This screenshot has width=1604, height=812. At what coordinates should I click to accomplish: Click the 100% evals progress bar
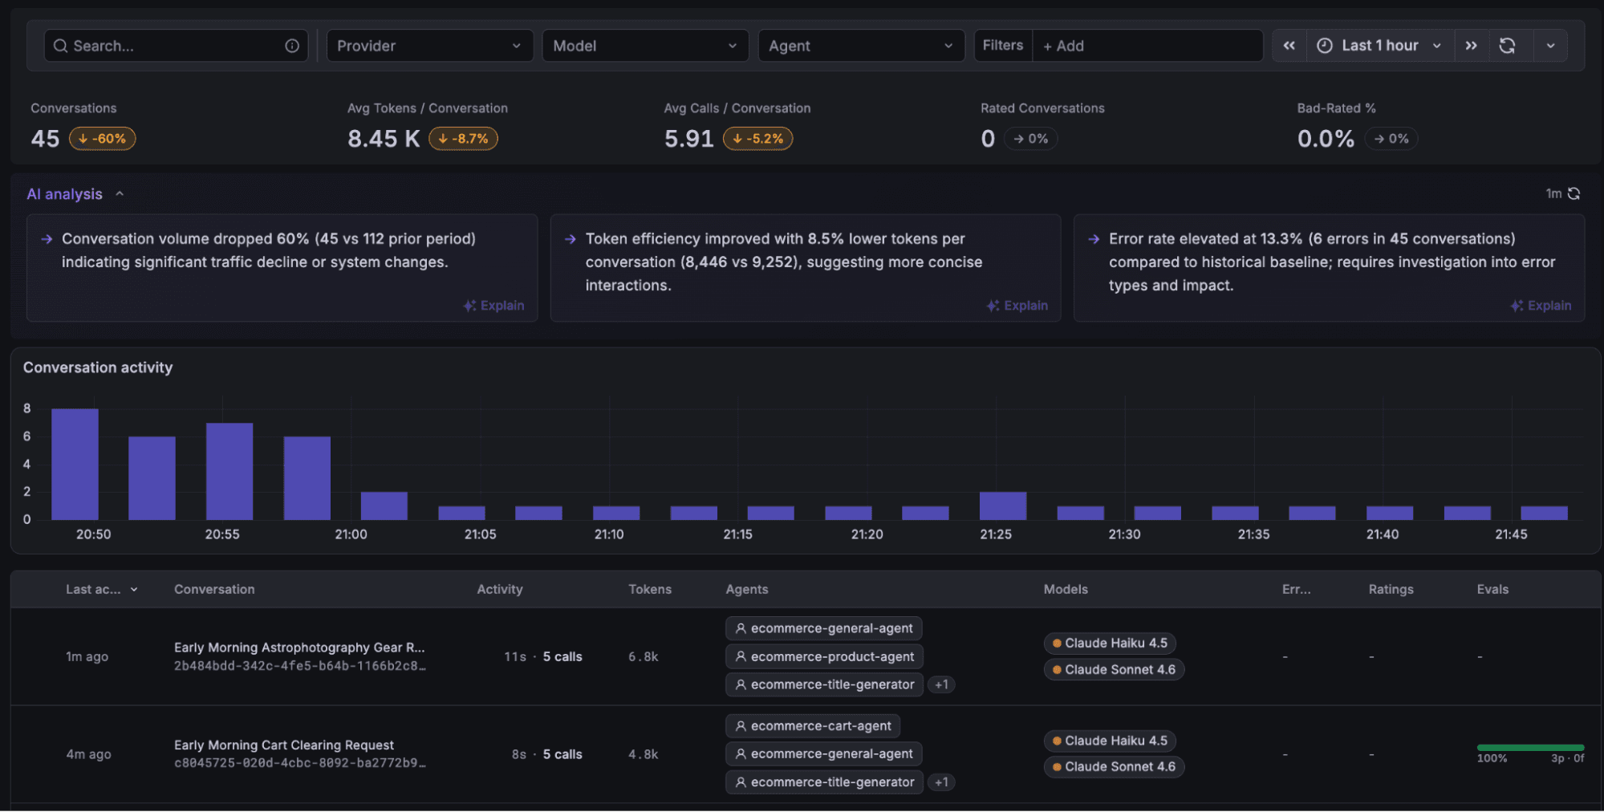[x=1530, y=748]
